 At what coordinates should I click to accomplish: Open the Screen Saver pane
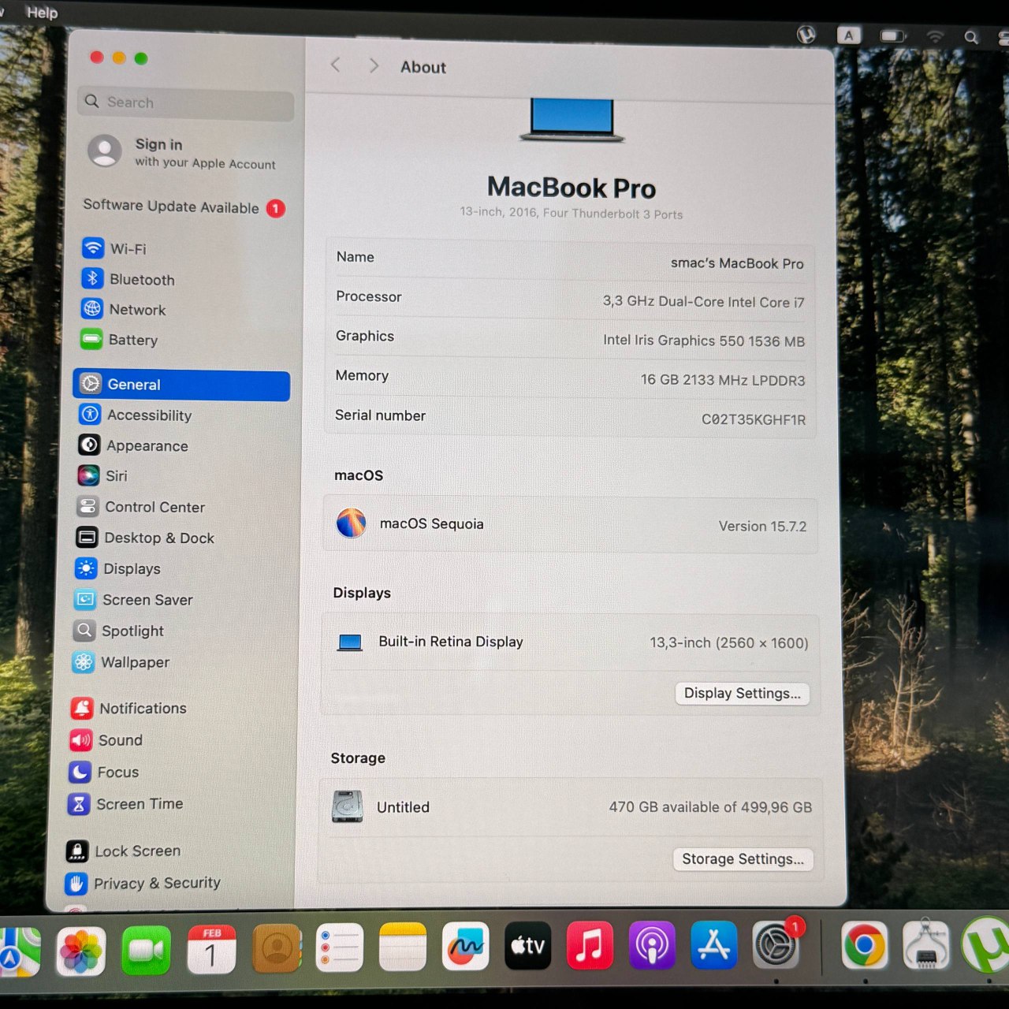(x=148, y=600)
